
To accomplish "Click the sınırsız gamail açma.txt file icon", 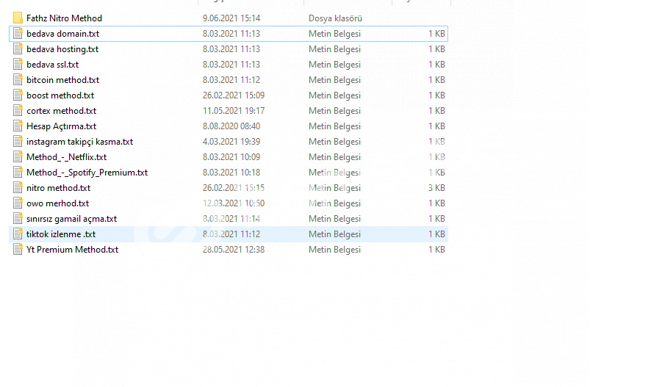I will [18, 219].
